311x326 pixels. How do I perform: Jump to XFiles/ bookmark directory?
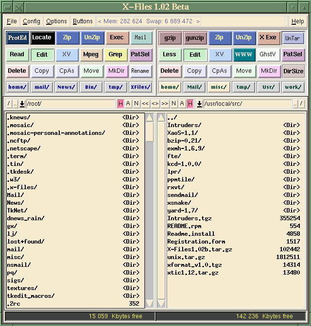pyautogui.click(x=140, y=87)
